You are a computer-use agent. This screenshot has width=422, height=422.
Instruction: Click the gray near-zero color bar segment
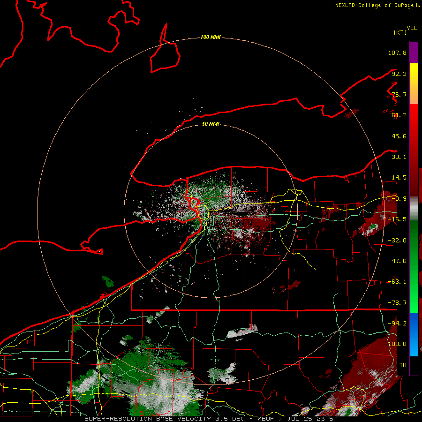pos(414,209)
